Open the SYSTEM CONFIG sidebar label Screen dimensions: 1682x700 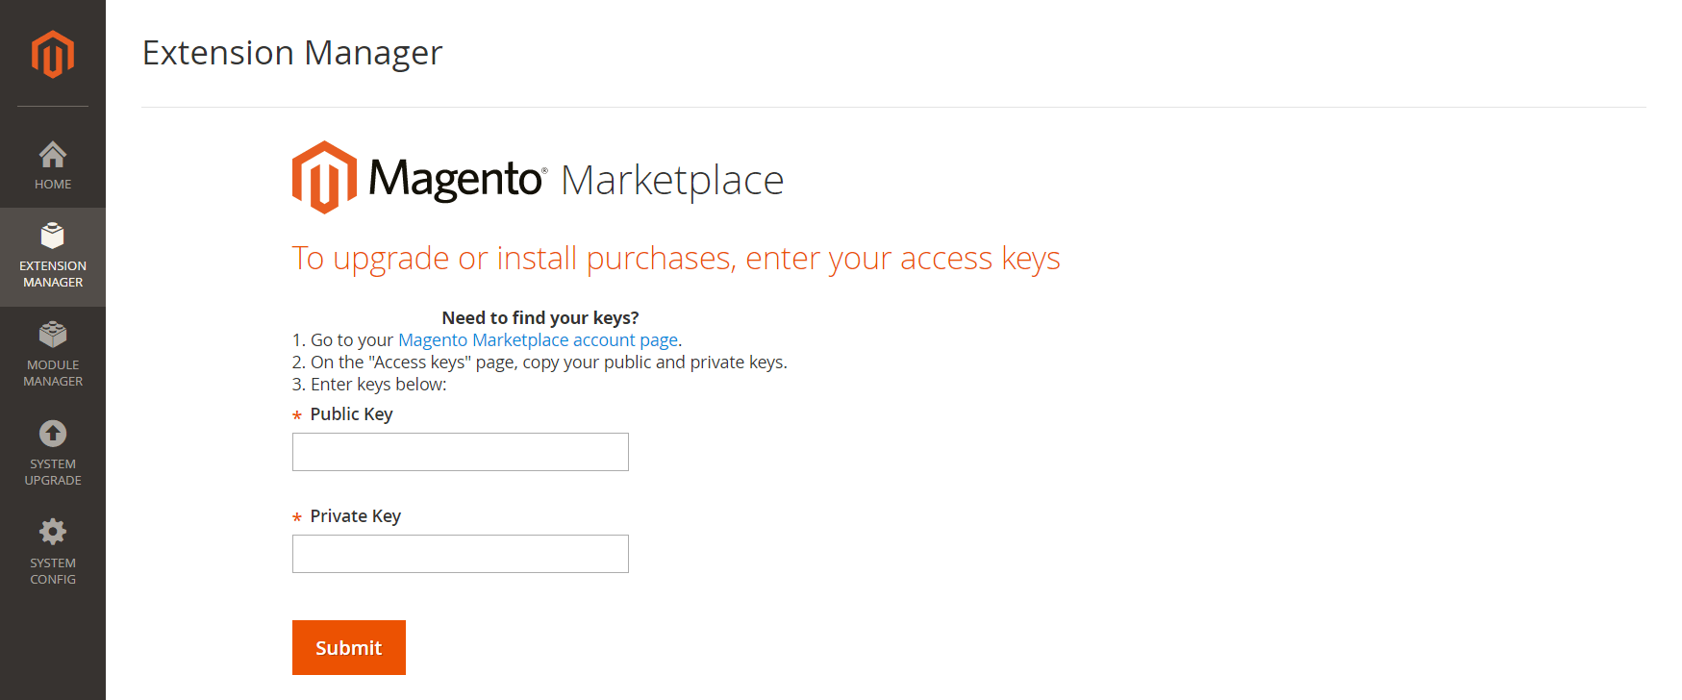(x=53, y=571)
